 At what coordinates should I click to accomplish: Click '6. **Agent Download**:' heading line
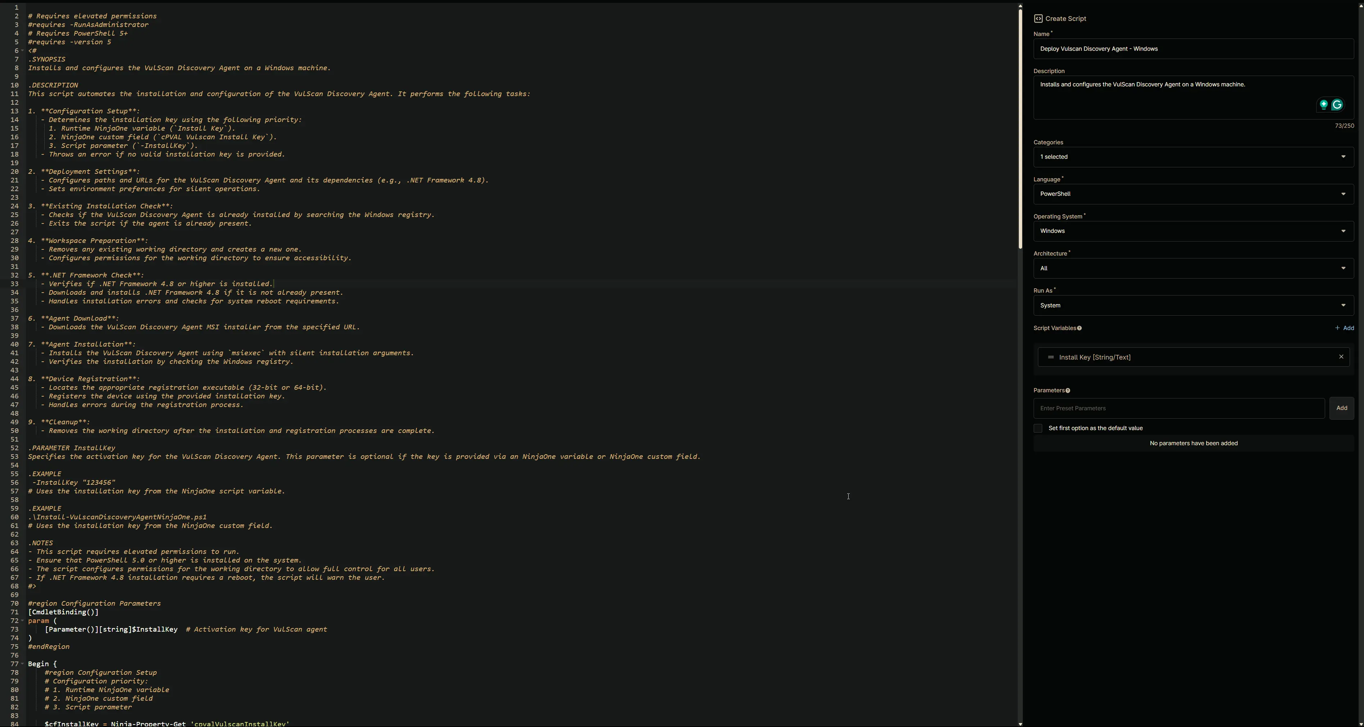point(74,318)
